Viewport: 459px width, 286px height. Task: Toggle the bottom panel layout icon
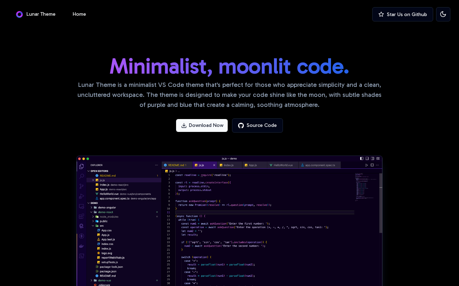pos(367,158)
